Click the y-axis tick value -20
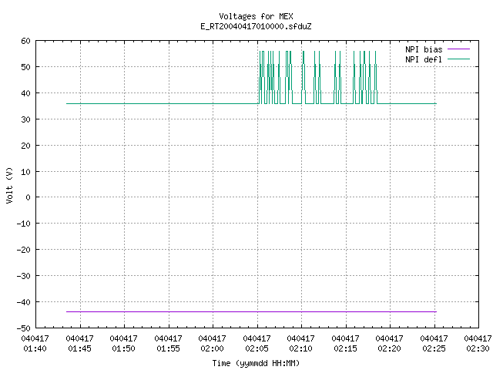This screenshot has width=493, height=370. click(24, 250)
